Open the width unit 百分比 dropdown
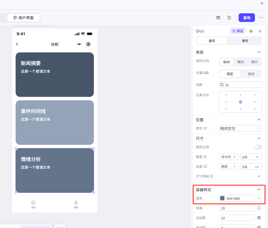Screen dimensions: 268x228 (x=228, y=157)
